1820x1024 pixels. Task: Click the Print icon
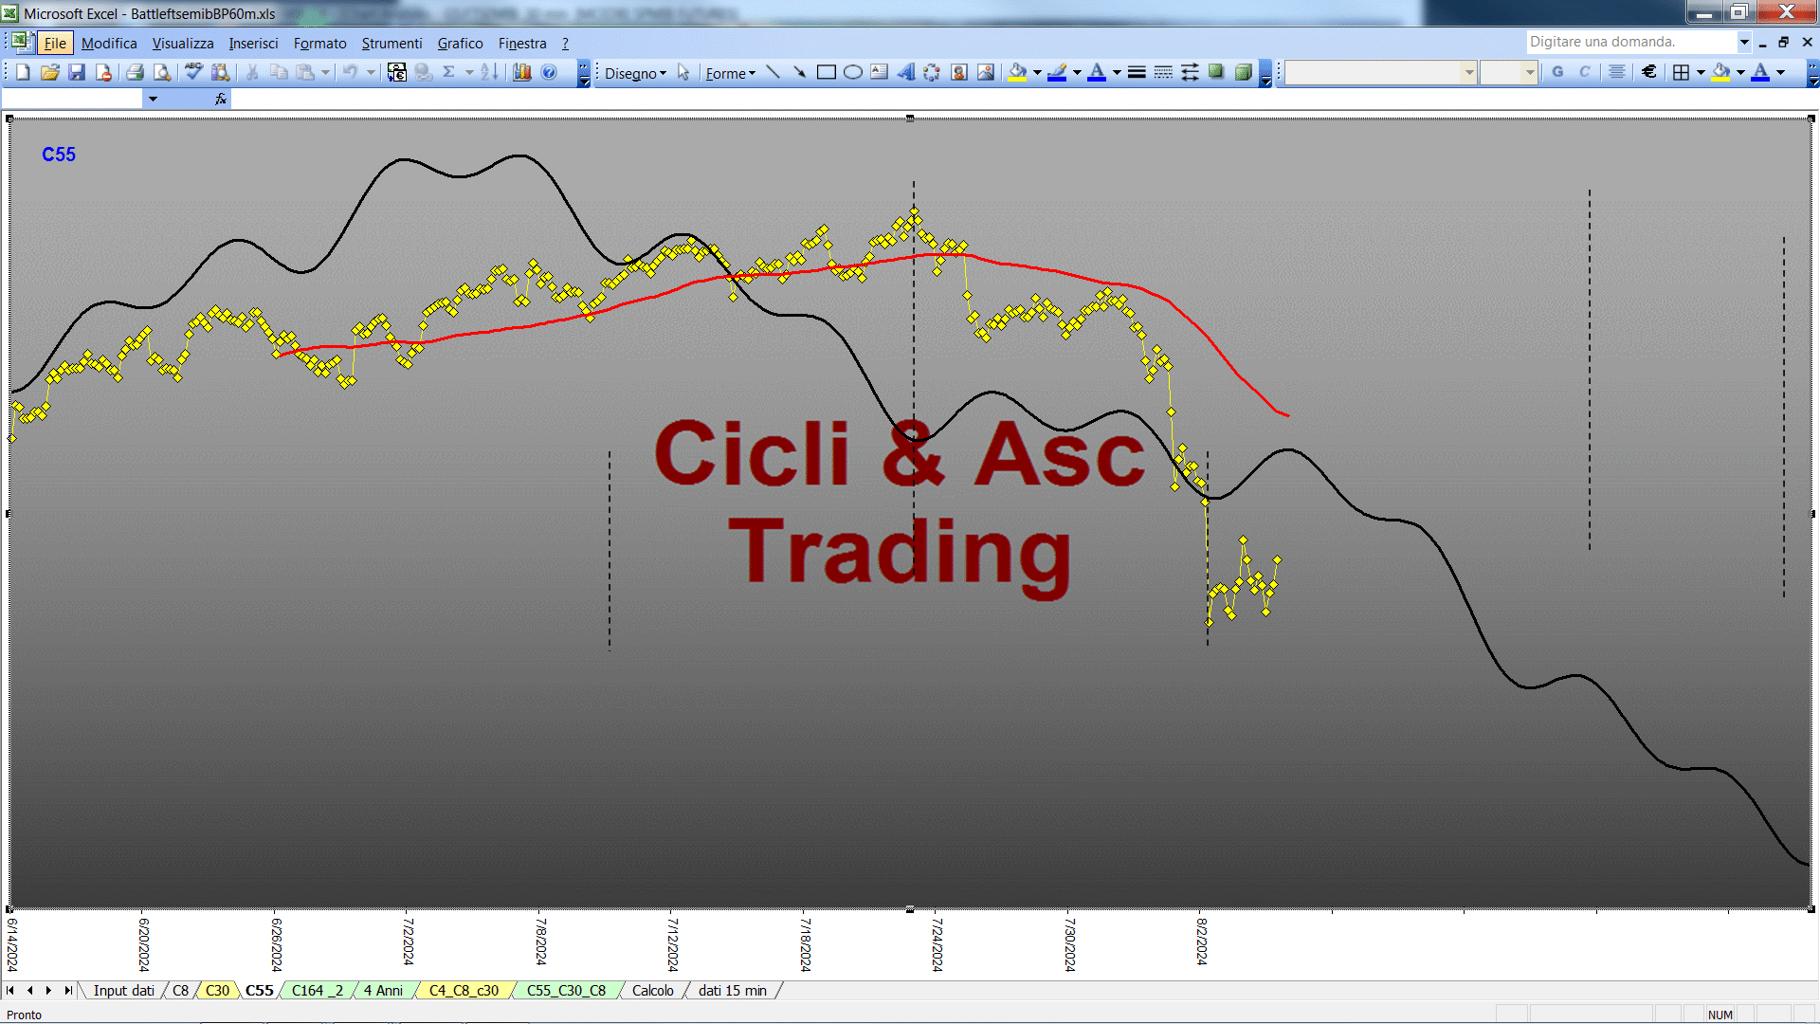135,72
